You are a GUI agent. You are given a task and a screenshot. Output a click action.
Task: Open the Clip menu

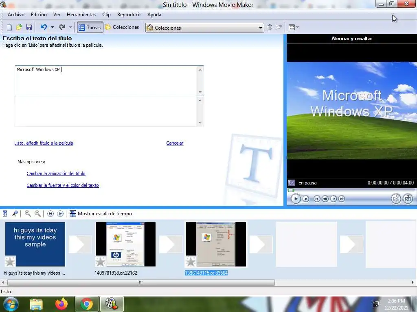point(106,15)
